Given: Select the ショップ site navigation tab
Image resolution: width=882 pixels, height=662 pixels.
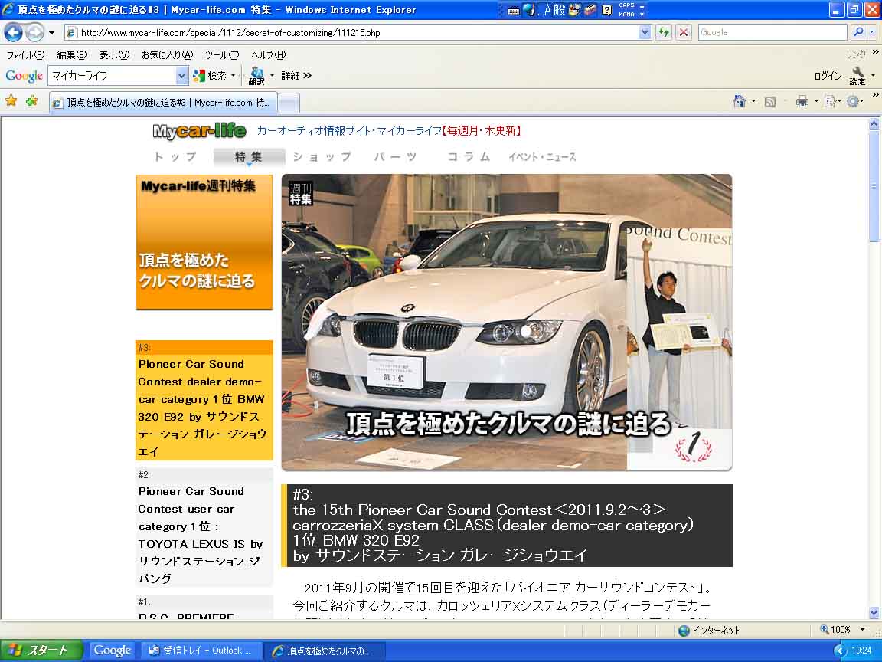Looking at the screenshot, I should [322, 157].
